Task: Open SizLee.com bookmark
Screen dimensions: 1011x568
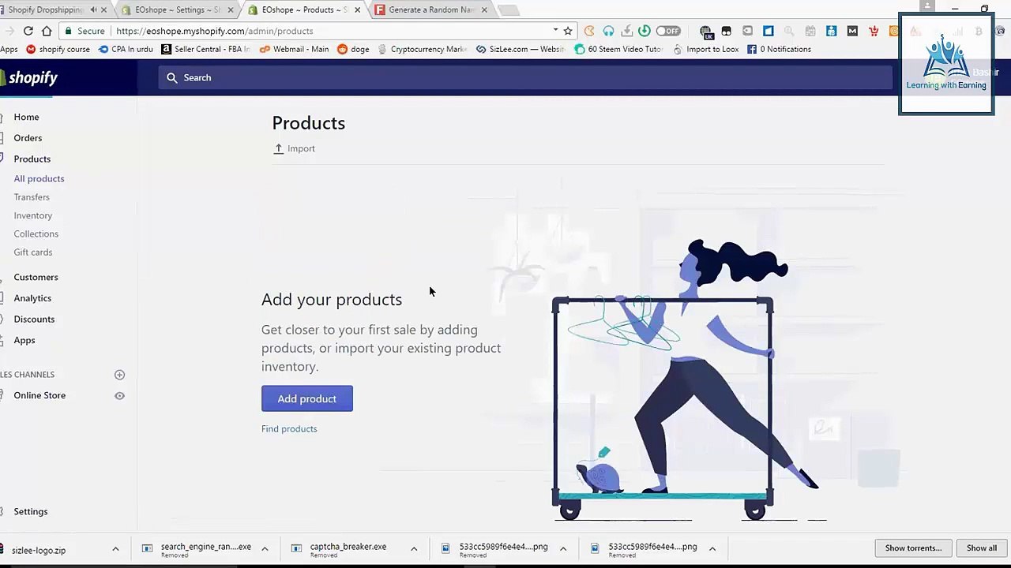Action: pos(521,49)
